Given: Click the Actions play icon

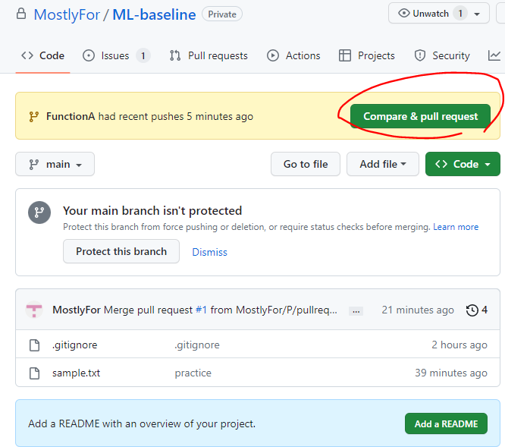Looking at the screenshot, I should (273, 55).
